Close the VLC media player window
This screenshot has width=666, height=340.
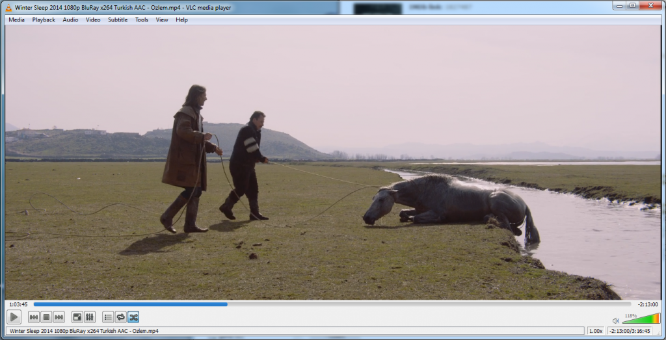tap(650, 5)
